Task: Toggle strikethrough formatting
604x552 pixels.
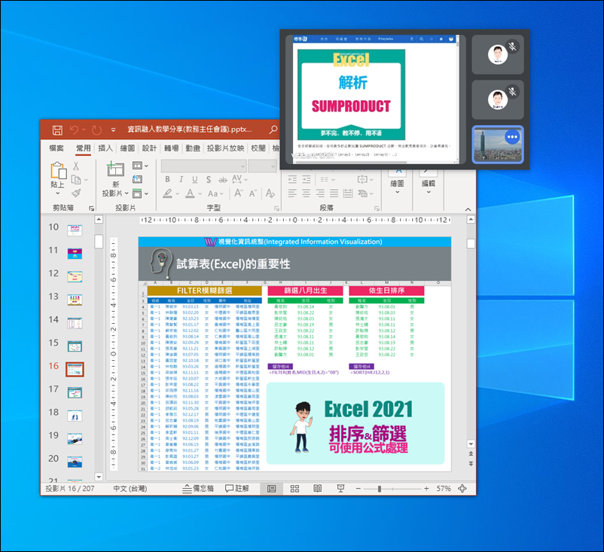Action: pos(223,180)
